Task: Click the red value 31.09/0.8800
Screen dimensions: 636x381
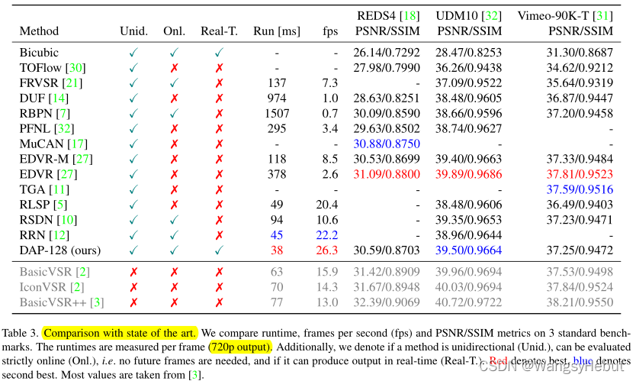Action: tap(387, 174)
